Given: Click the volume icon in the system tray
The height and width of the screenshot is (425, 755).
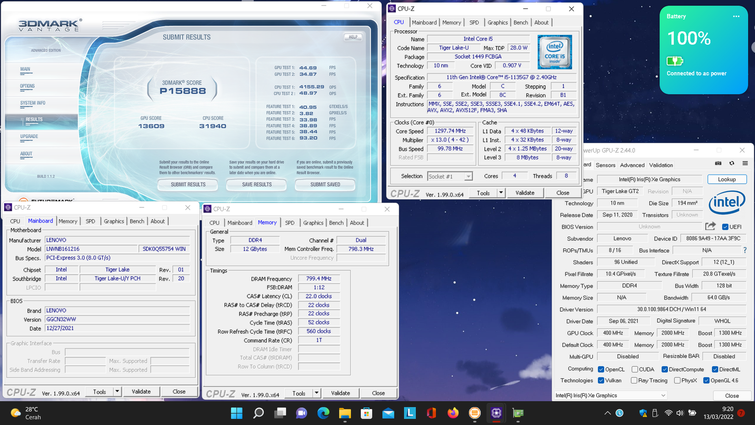Looking at the screenshot, I should (679, 413).
